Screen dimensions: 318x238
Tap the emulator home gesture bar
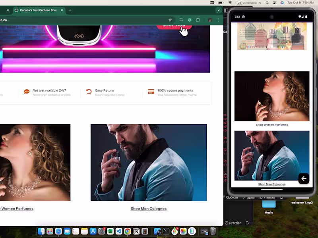(x=272, y=190)
